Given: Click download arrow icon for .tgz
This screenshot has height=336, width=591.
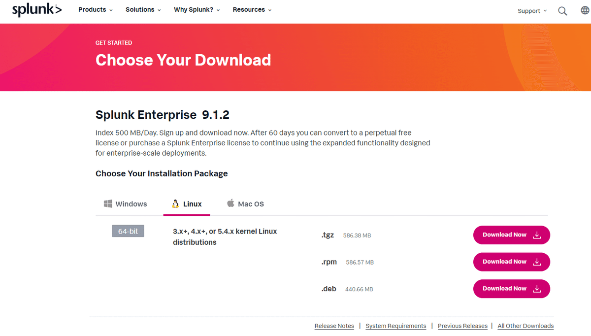Looking at the screenshot, I should pyautogui.click(x=537, y=235).
